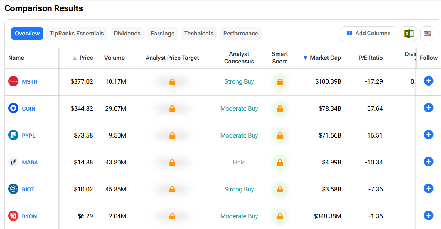Unlock PYPL Smart Score lock
The width and height of the screenshot is (441, 229).
coord(280,135)
